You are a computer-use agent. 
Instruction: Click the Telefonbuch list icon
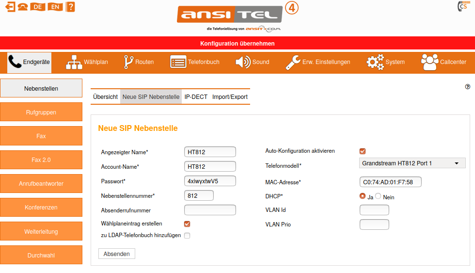pos(178,62)
